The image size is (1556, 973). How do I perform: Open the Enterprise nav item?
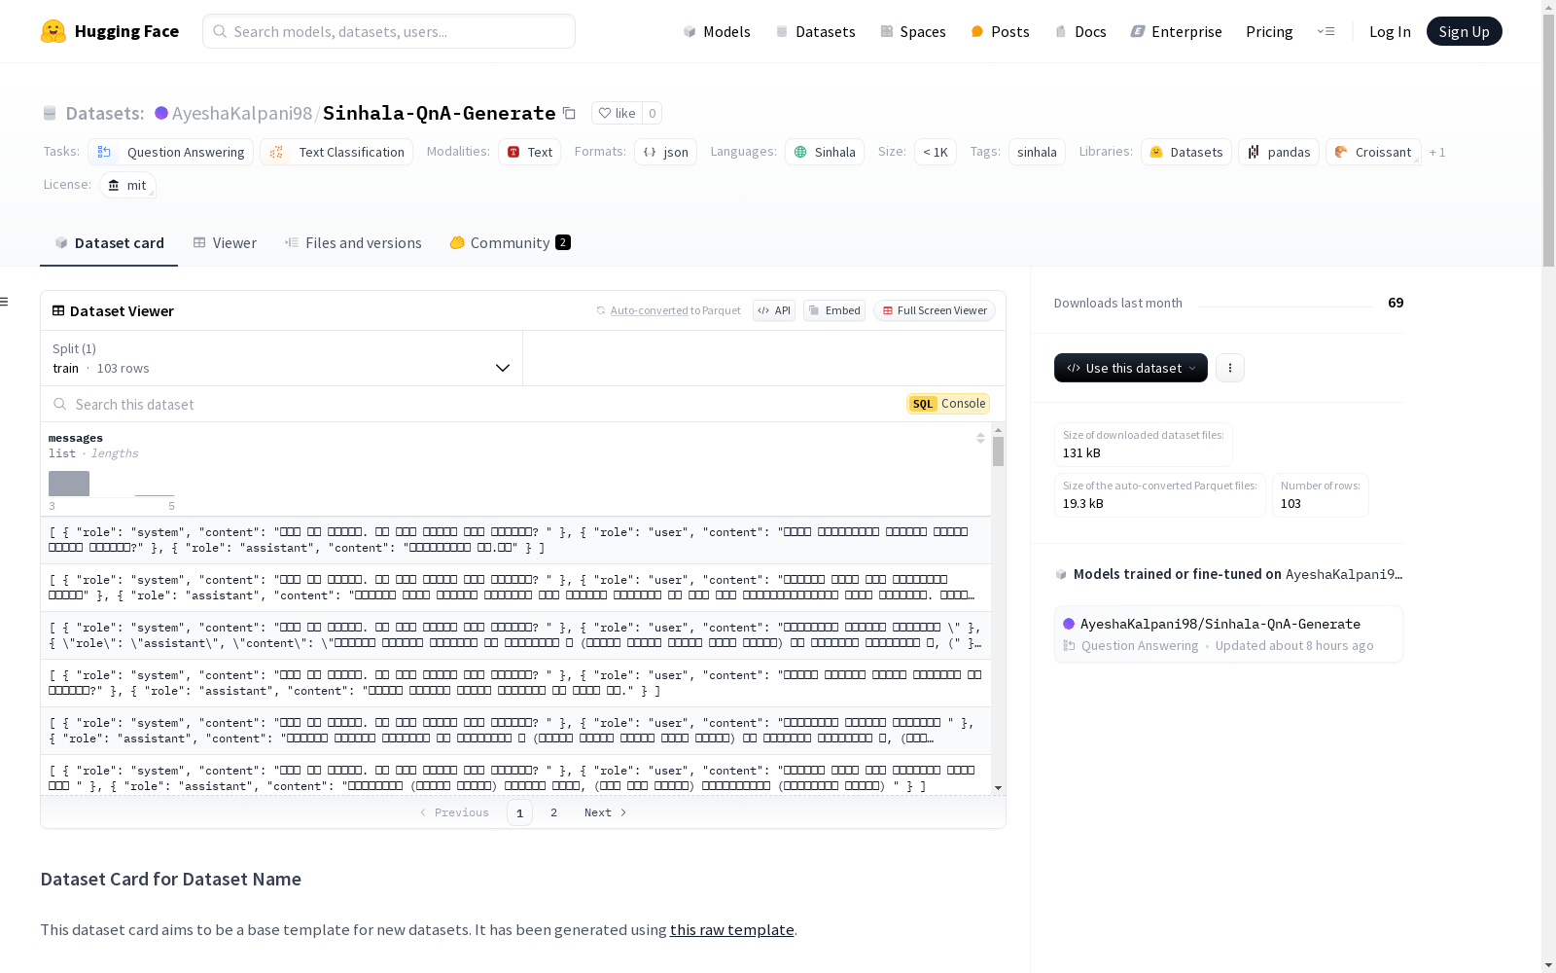(x=1177, y=31)
